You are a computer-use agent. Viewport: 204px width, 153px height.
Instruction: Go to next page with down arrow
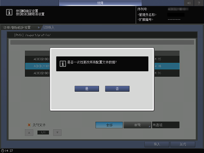(57, 132)
